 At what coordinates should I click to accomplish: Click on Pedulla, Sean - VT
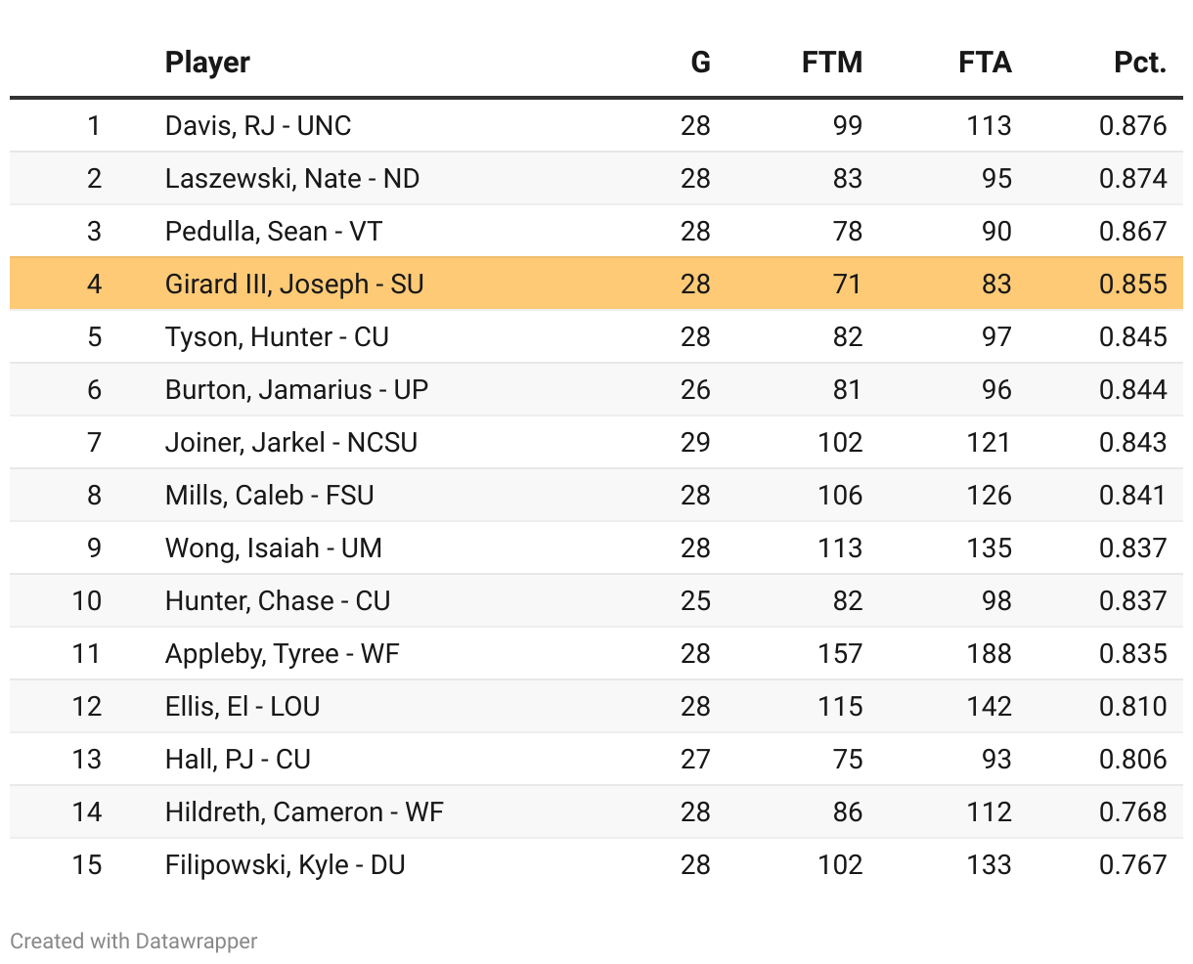point(273,232)
